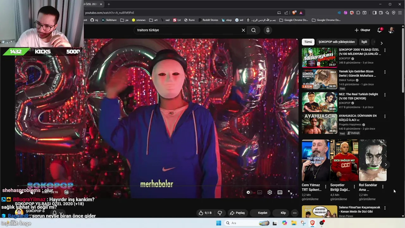Click the purple LR extension icon
405x228 pixels.
pos(346,13)
